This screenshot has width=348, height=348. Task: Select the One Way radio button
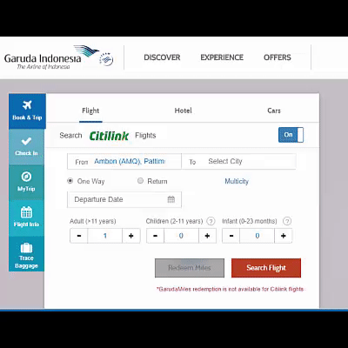tap(70, 181)
